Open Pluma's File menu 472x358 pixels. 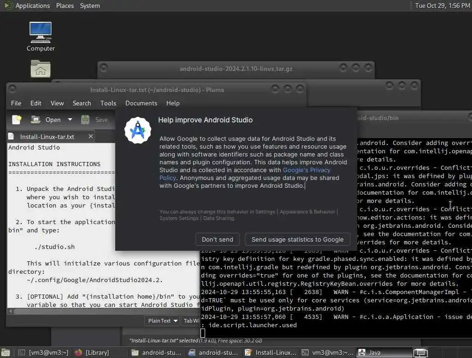pos(16,103)
